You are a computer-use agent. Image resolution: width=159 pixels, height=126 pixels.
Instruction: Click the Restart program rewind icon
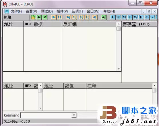pos(39,17)
